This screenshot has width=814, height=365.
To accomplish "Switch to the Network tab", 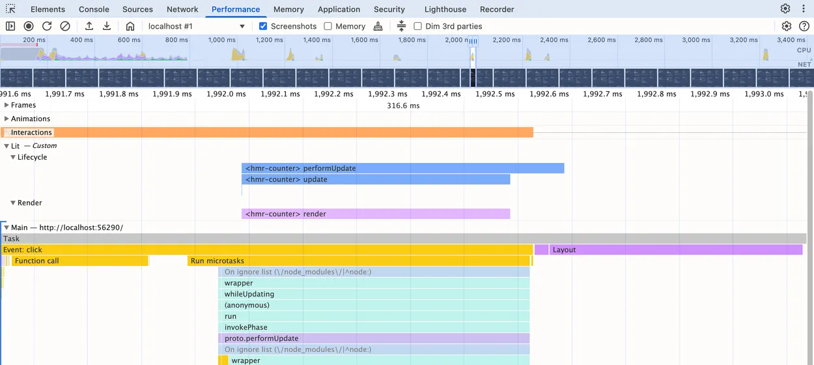I will (182, 9).
